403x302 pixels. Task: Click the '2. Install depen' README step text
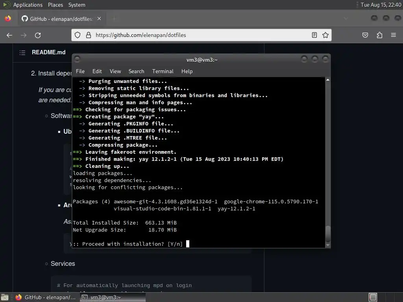(51, 74)
